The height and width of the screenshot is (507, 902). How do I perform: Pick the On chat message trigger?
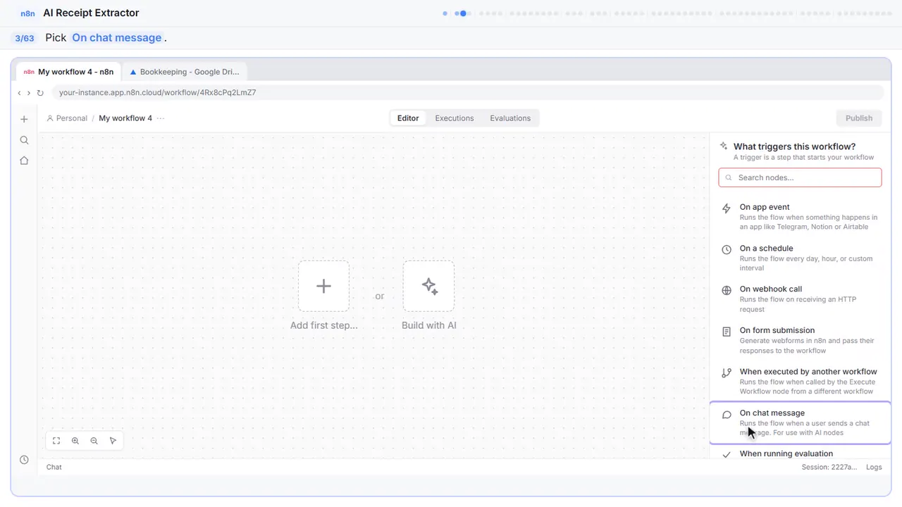click(801, 423)
